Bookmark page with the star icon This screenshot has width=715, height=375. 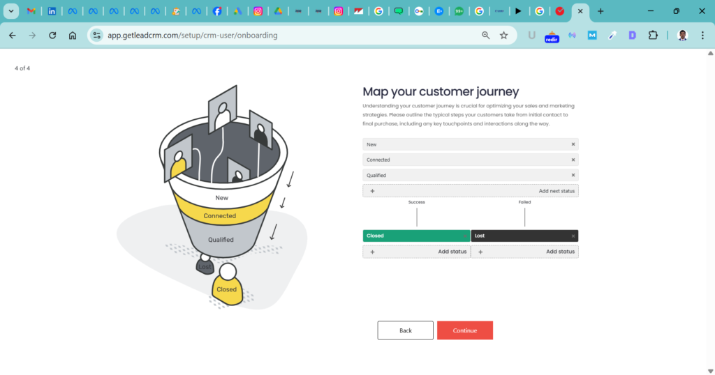(x=503, y=36)
